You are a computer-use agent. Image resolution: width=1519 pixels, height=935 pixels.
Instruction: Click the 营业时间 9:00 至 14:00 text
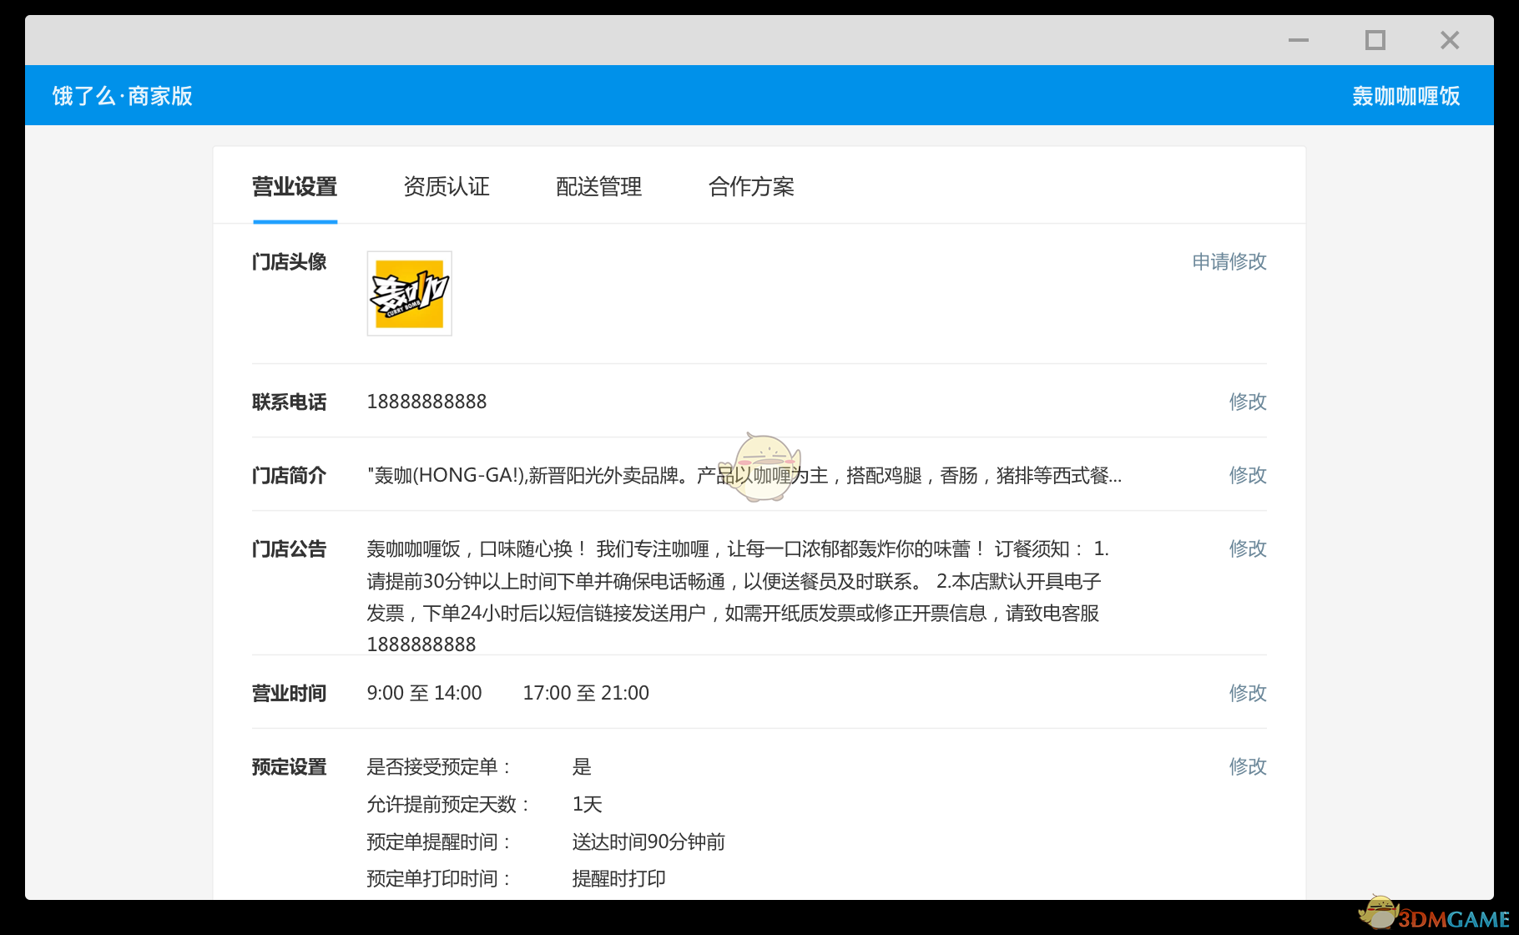pos(424,692)
